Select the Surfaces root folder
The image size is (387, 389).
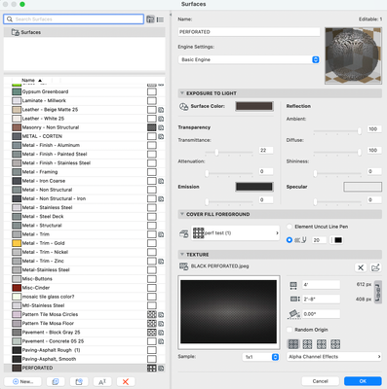[85, 32]
